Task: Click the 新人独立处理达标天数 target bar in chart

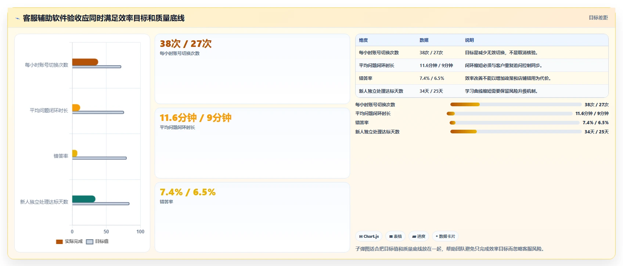Action: [x=101, y=204]
